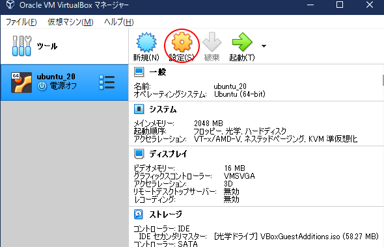Click the remote desktop server 無効 value
The image size is (384, 247).
232,192
